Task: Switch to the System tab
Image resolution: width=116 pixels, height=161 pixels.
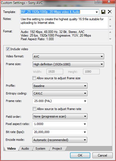Action: [x=40, y=149]
